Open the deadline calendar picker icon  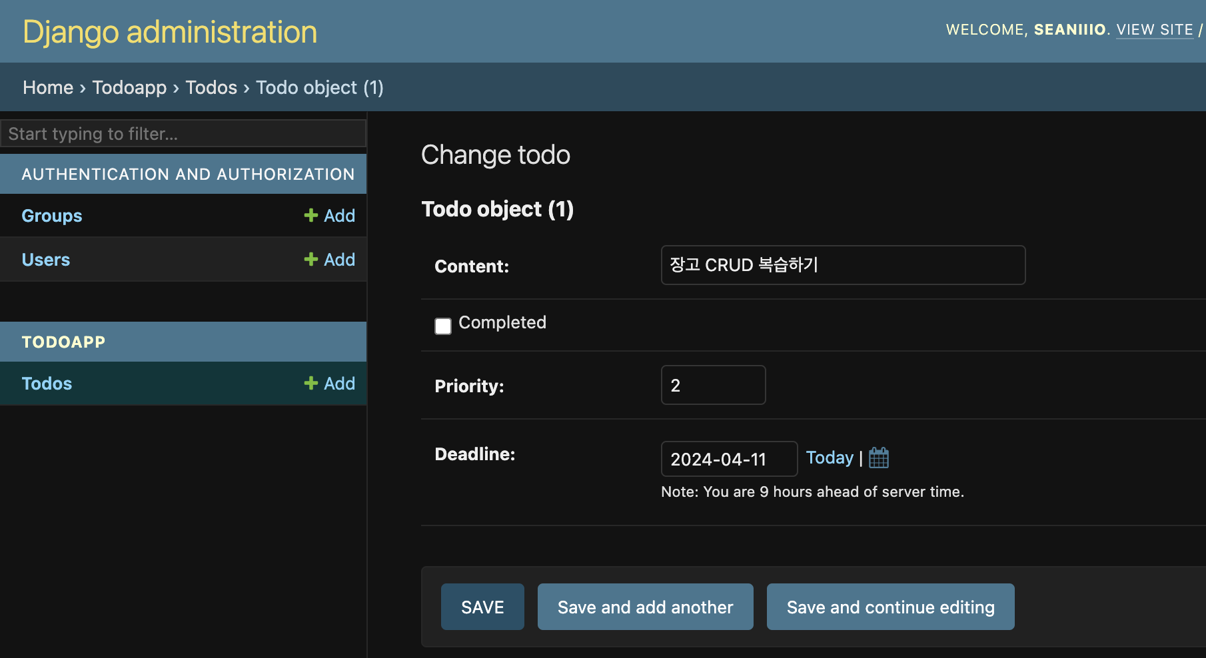[x=879, y=458]
